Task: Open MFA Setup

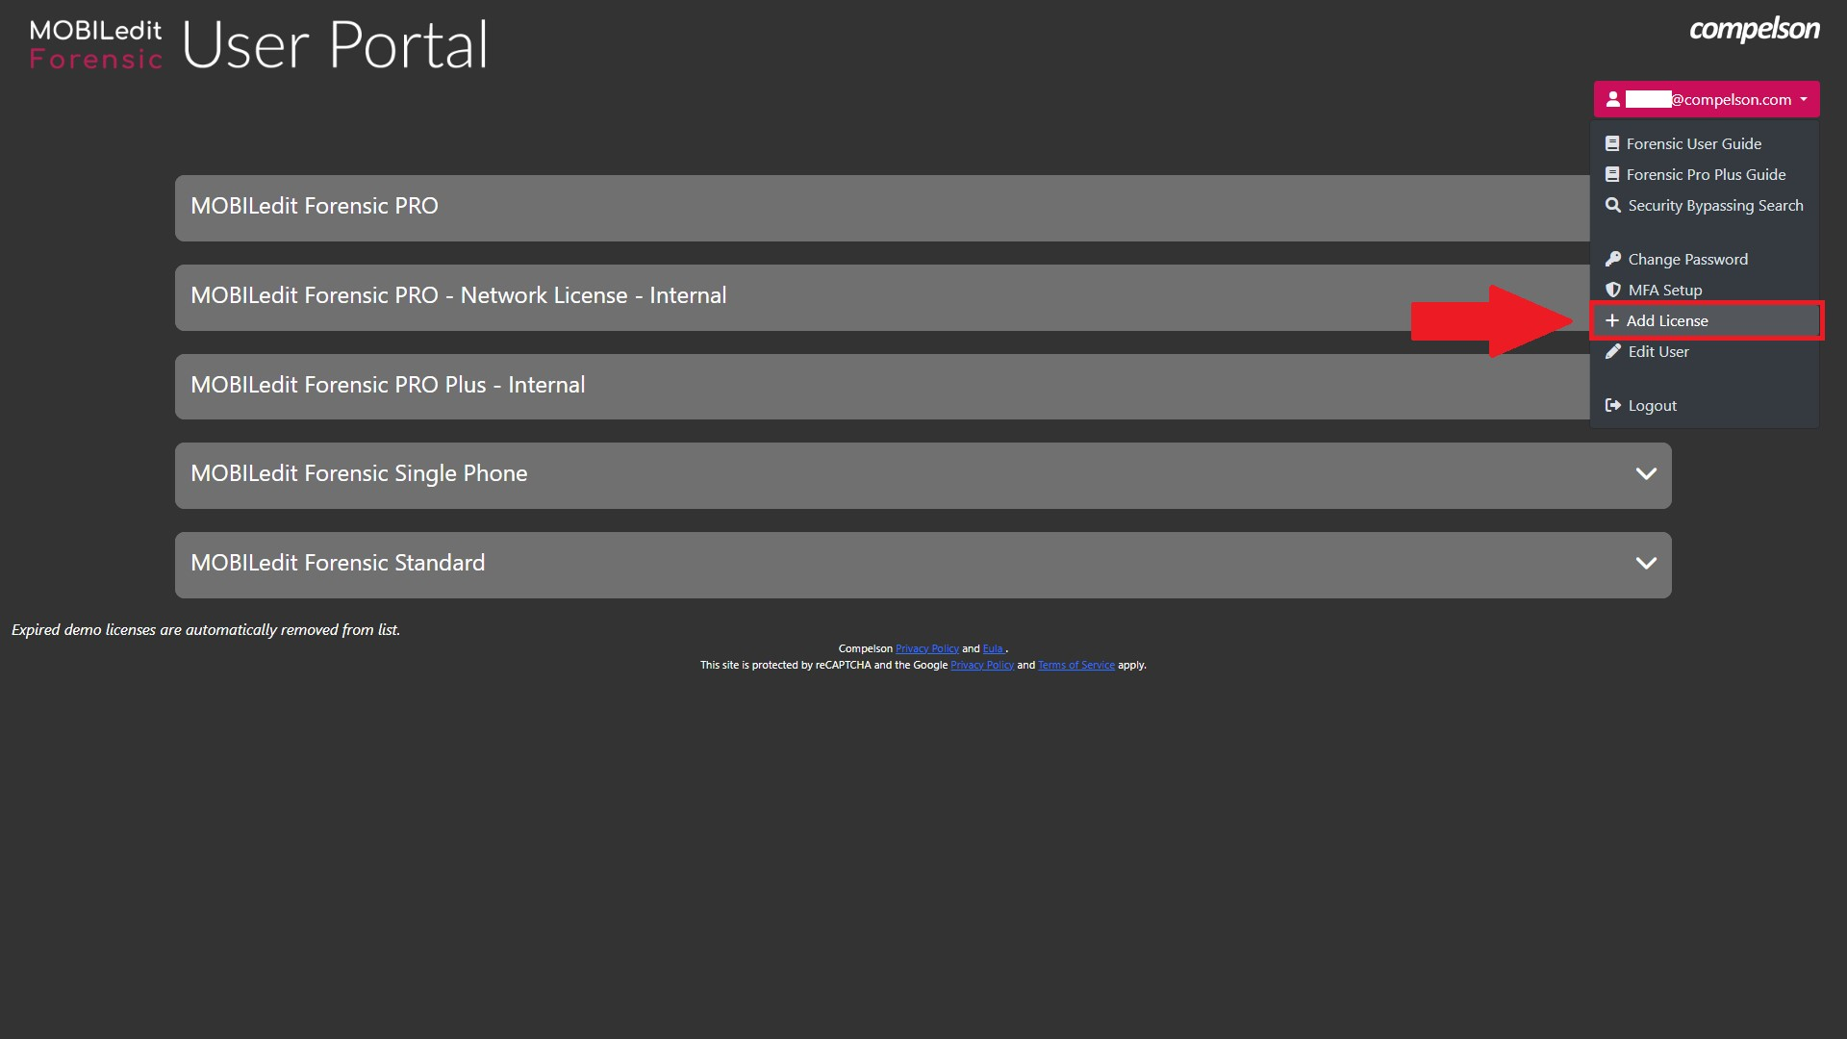Action: point(1704,290)
